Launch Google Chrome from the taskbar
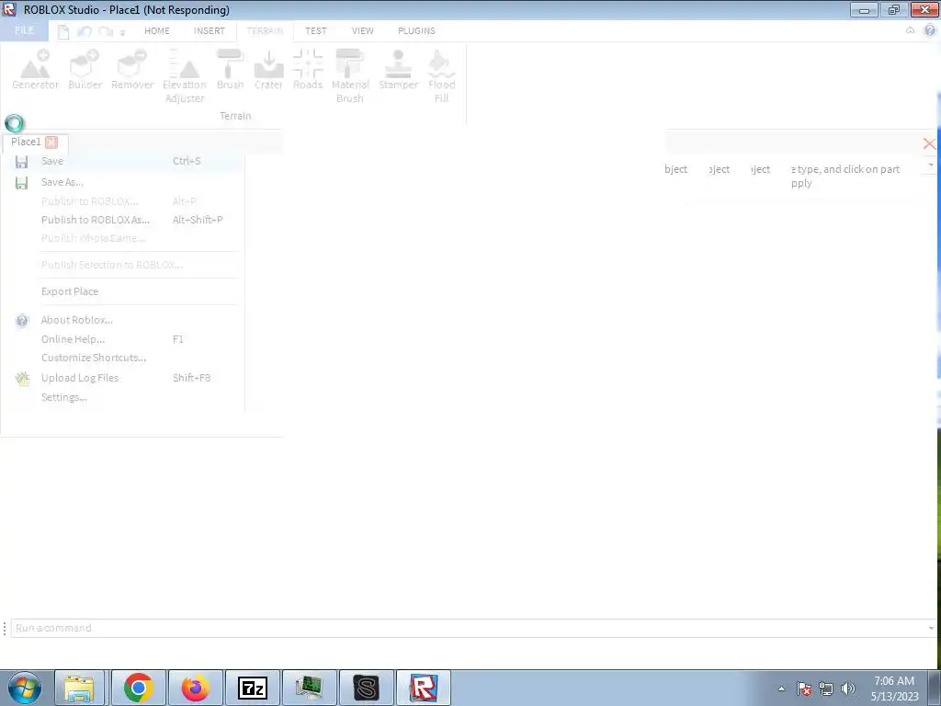 pyautogui.click(x=139, y=688)
